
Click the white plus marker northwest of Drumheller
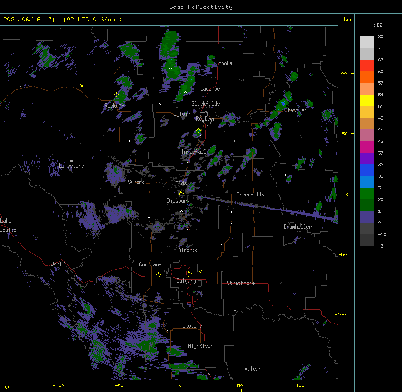(x=285, y=175)
